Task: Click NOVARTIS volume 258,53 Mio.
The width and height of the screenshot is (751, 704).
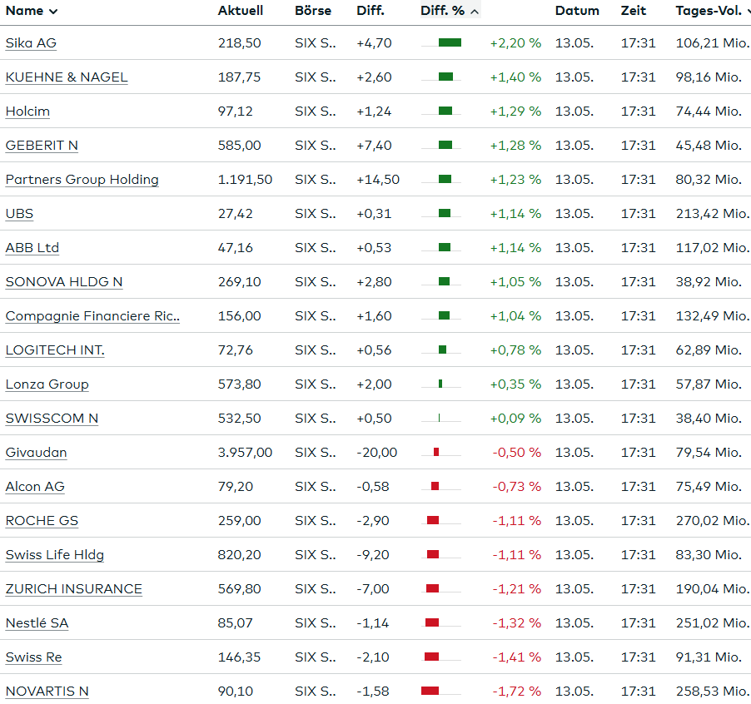Action: (x=712, y=692)
